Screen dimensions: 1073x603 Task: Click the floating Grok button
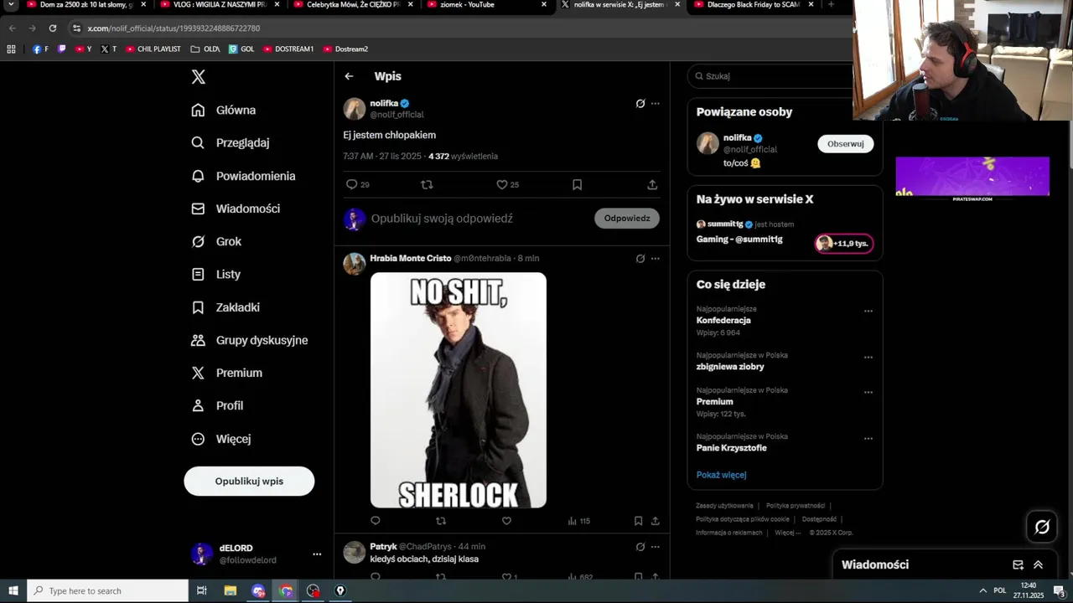coord(1042,527)
